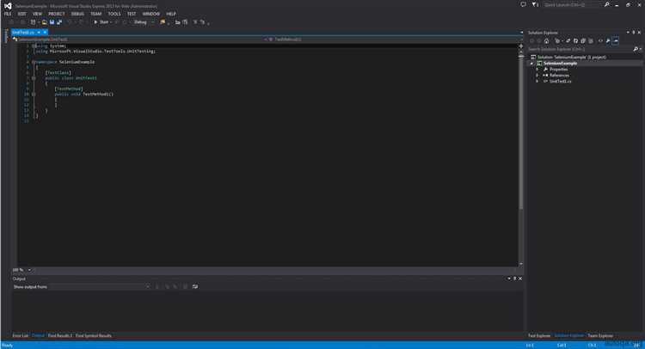
Task: Click the Visual Studio logo icon
Action: [x=8, y=5]
